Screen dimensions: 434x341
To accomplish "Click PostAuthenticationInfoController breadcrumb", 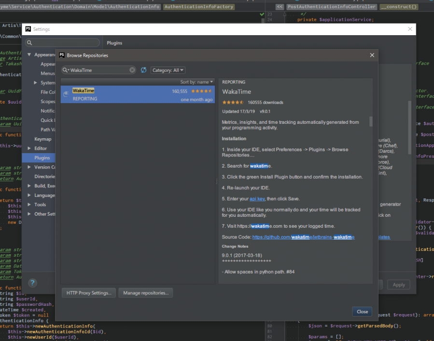I will click(331, 7).
